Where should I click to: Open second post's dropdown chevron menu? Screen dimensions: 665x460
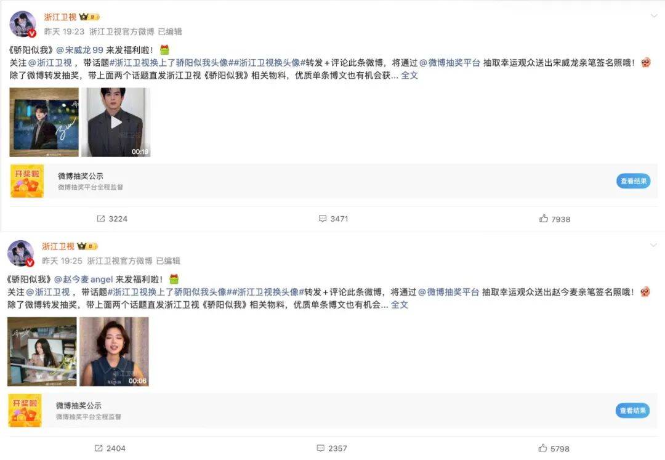coord(653,246)
